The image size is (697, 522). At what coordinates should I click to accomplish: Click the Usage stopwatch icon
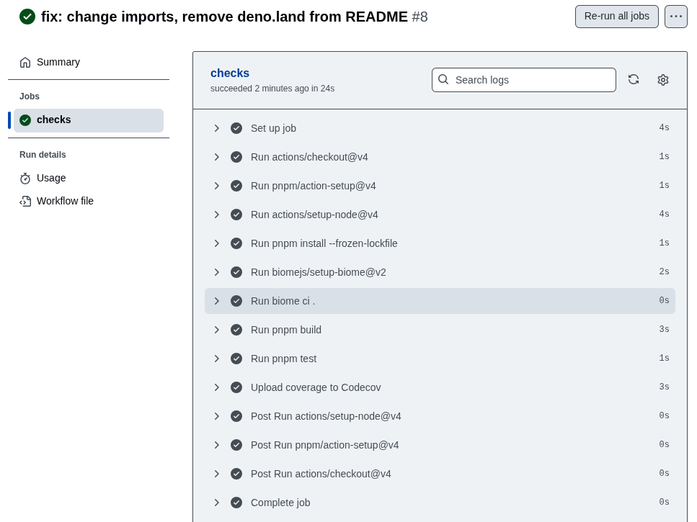coord(25,179)
